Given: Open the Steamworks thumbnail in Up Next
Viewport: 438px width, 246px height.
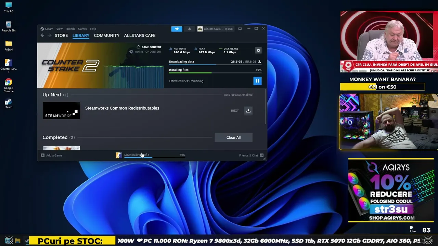Looking at the screenshot, I should click(x=61, y=111).
